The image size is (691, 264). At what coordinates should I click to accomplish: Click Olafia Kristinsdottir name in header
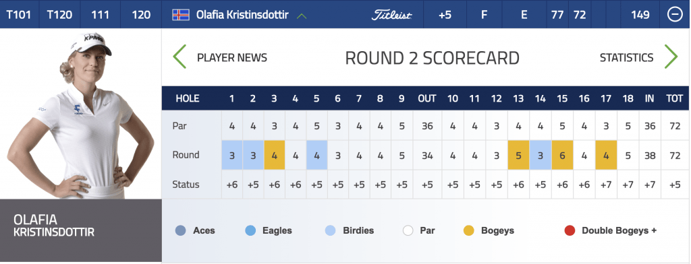pos(242,15)
